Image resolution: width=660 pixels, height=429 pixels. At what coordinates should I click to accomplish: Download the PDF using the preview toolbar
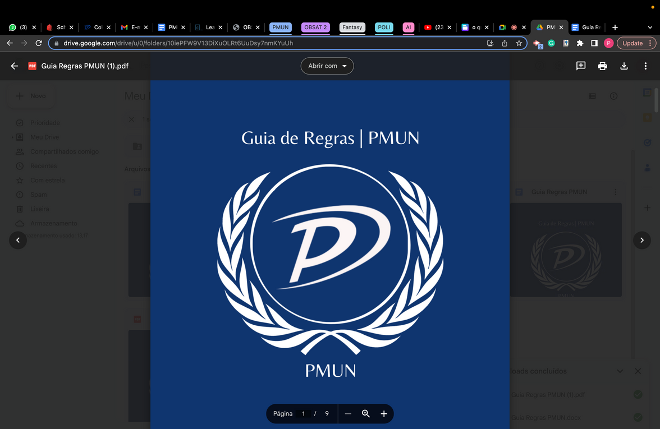pos(624,66)
